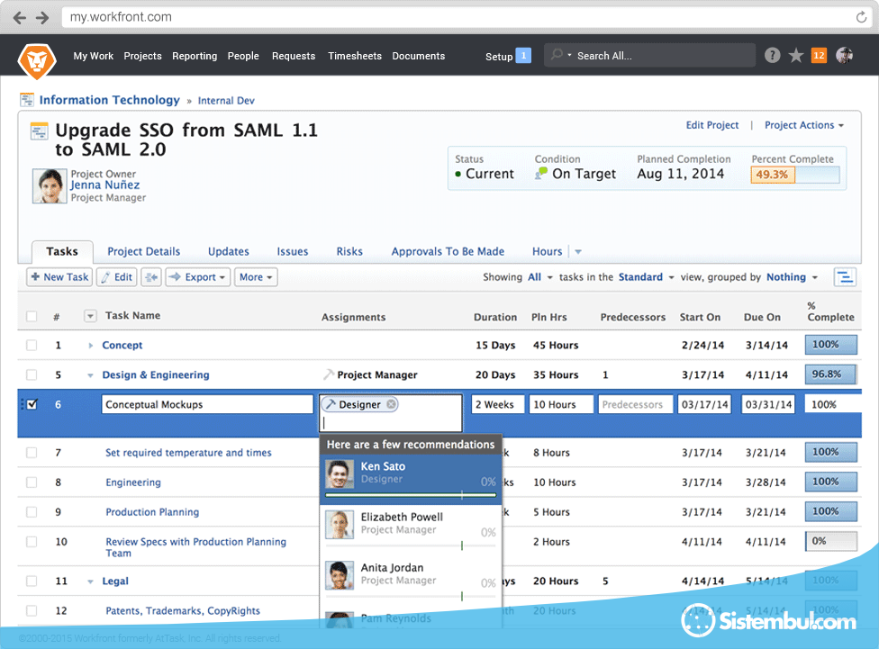
Task: Check the Design & Engineering row checkbox
Action: pos(32,375)
